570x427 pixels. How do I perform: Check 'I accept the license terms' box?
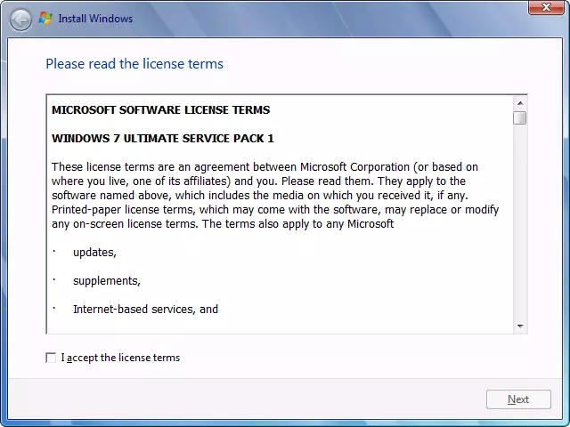(51, 358)
